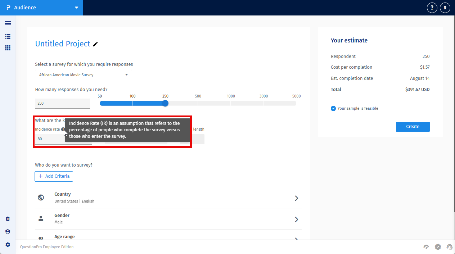Screen dimensions: 455x254
Task: Click the sample feasible check icon
Action: [333, 108]
